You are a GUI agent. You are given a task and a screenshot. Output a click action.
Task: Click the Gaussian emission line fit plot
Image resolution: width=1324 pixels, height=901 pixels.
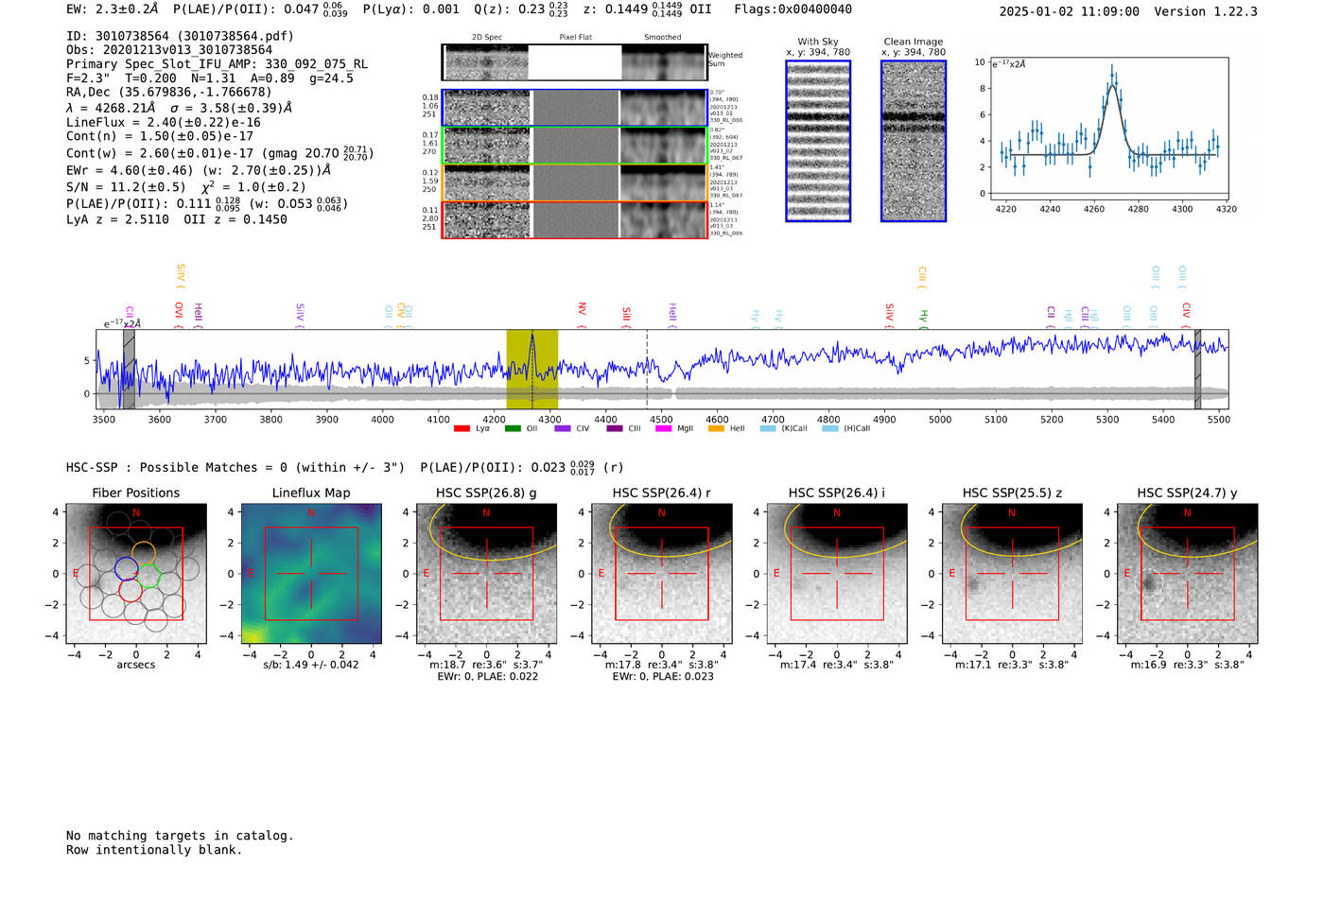click(1108, 128)
